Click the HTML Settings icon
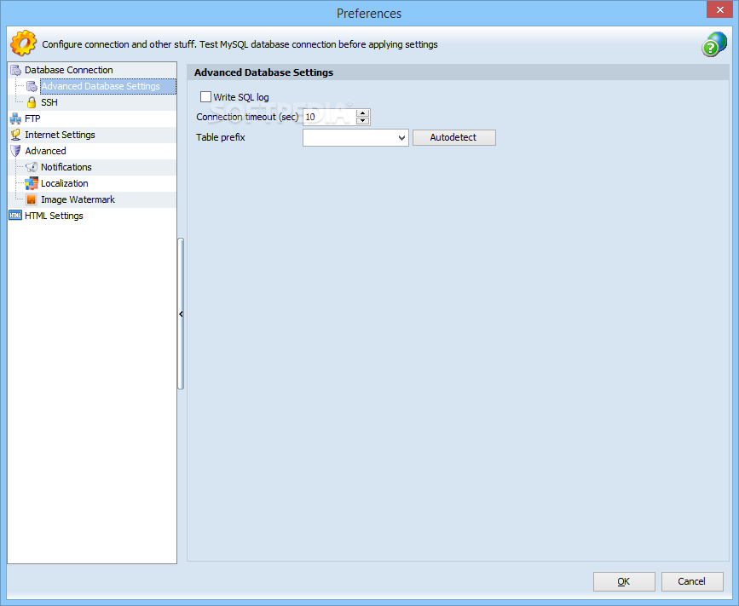 click(15, 216)
